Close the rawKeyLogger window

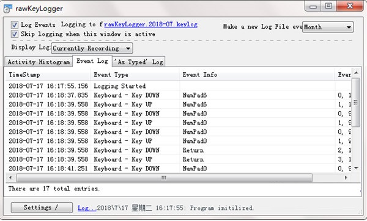(350, 6)
